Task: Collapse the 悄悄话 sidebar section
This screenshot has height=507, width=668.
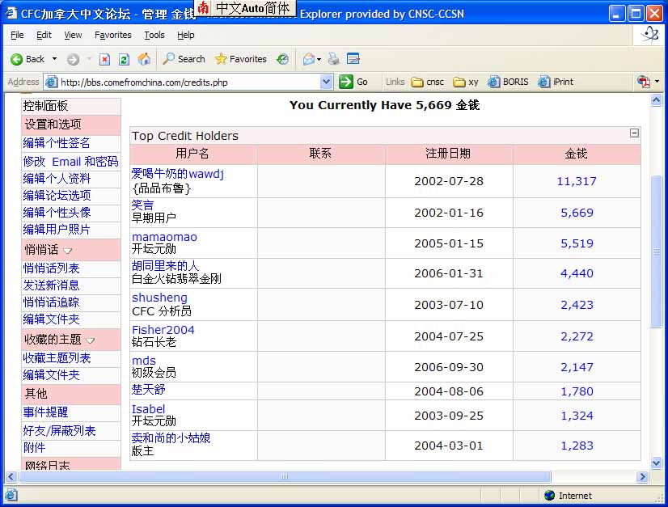Action: pyautogui.click(x=68, y=251)
